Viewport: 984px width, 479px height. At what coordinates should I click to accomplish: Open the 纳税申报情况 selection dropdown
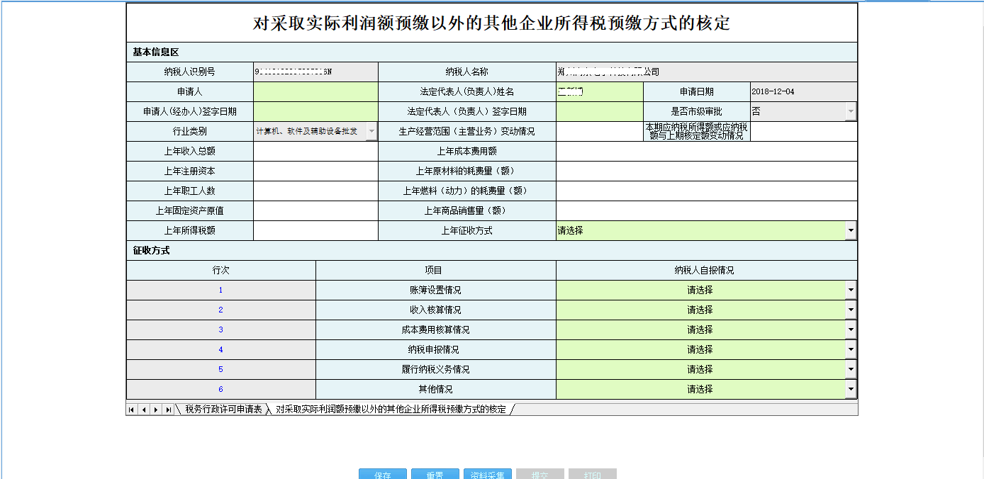(850, 349)
